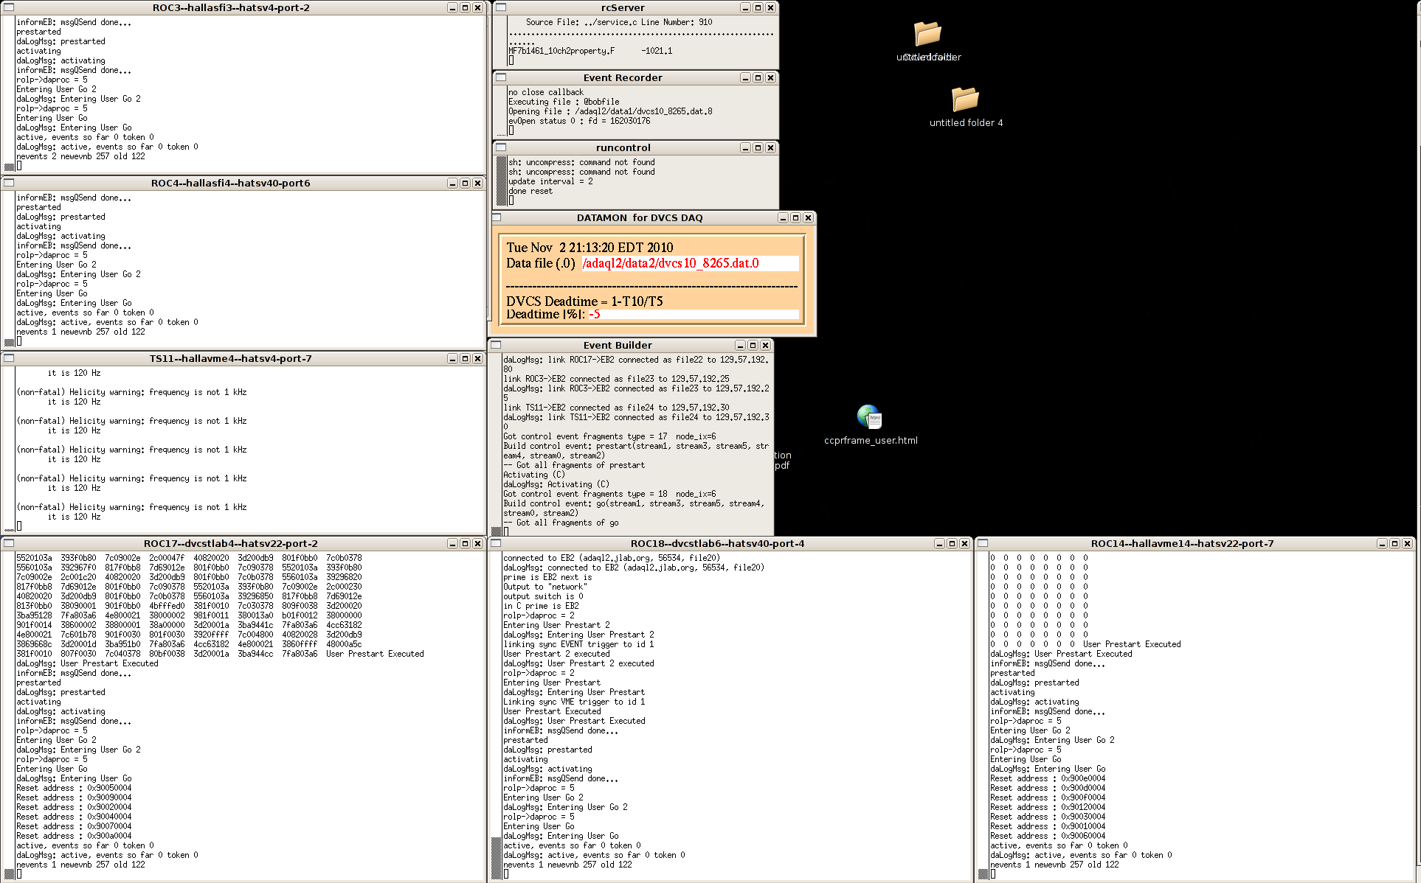The image size is (1421, 883).
Task: Open window menu icon of Event Builder window
Action: tap(497, 345)
